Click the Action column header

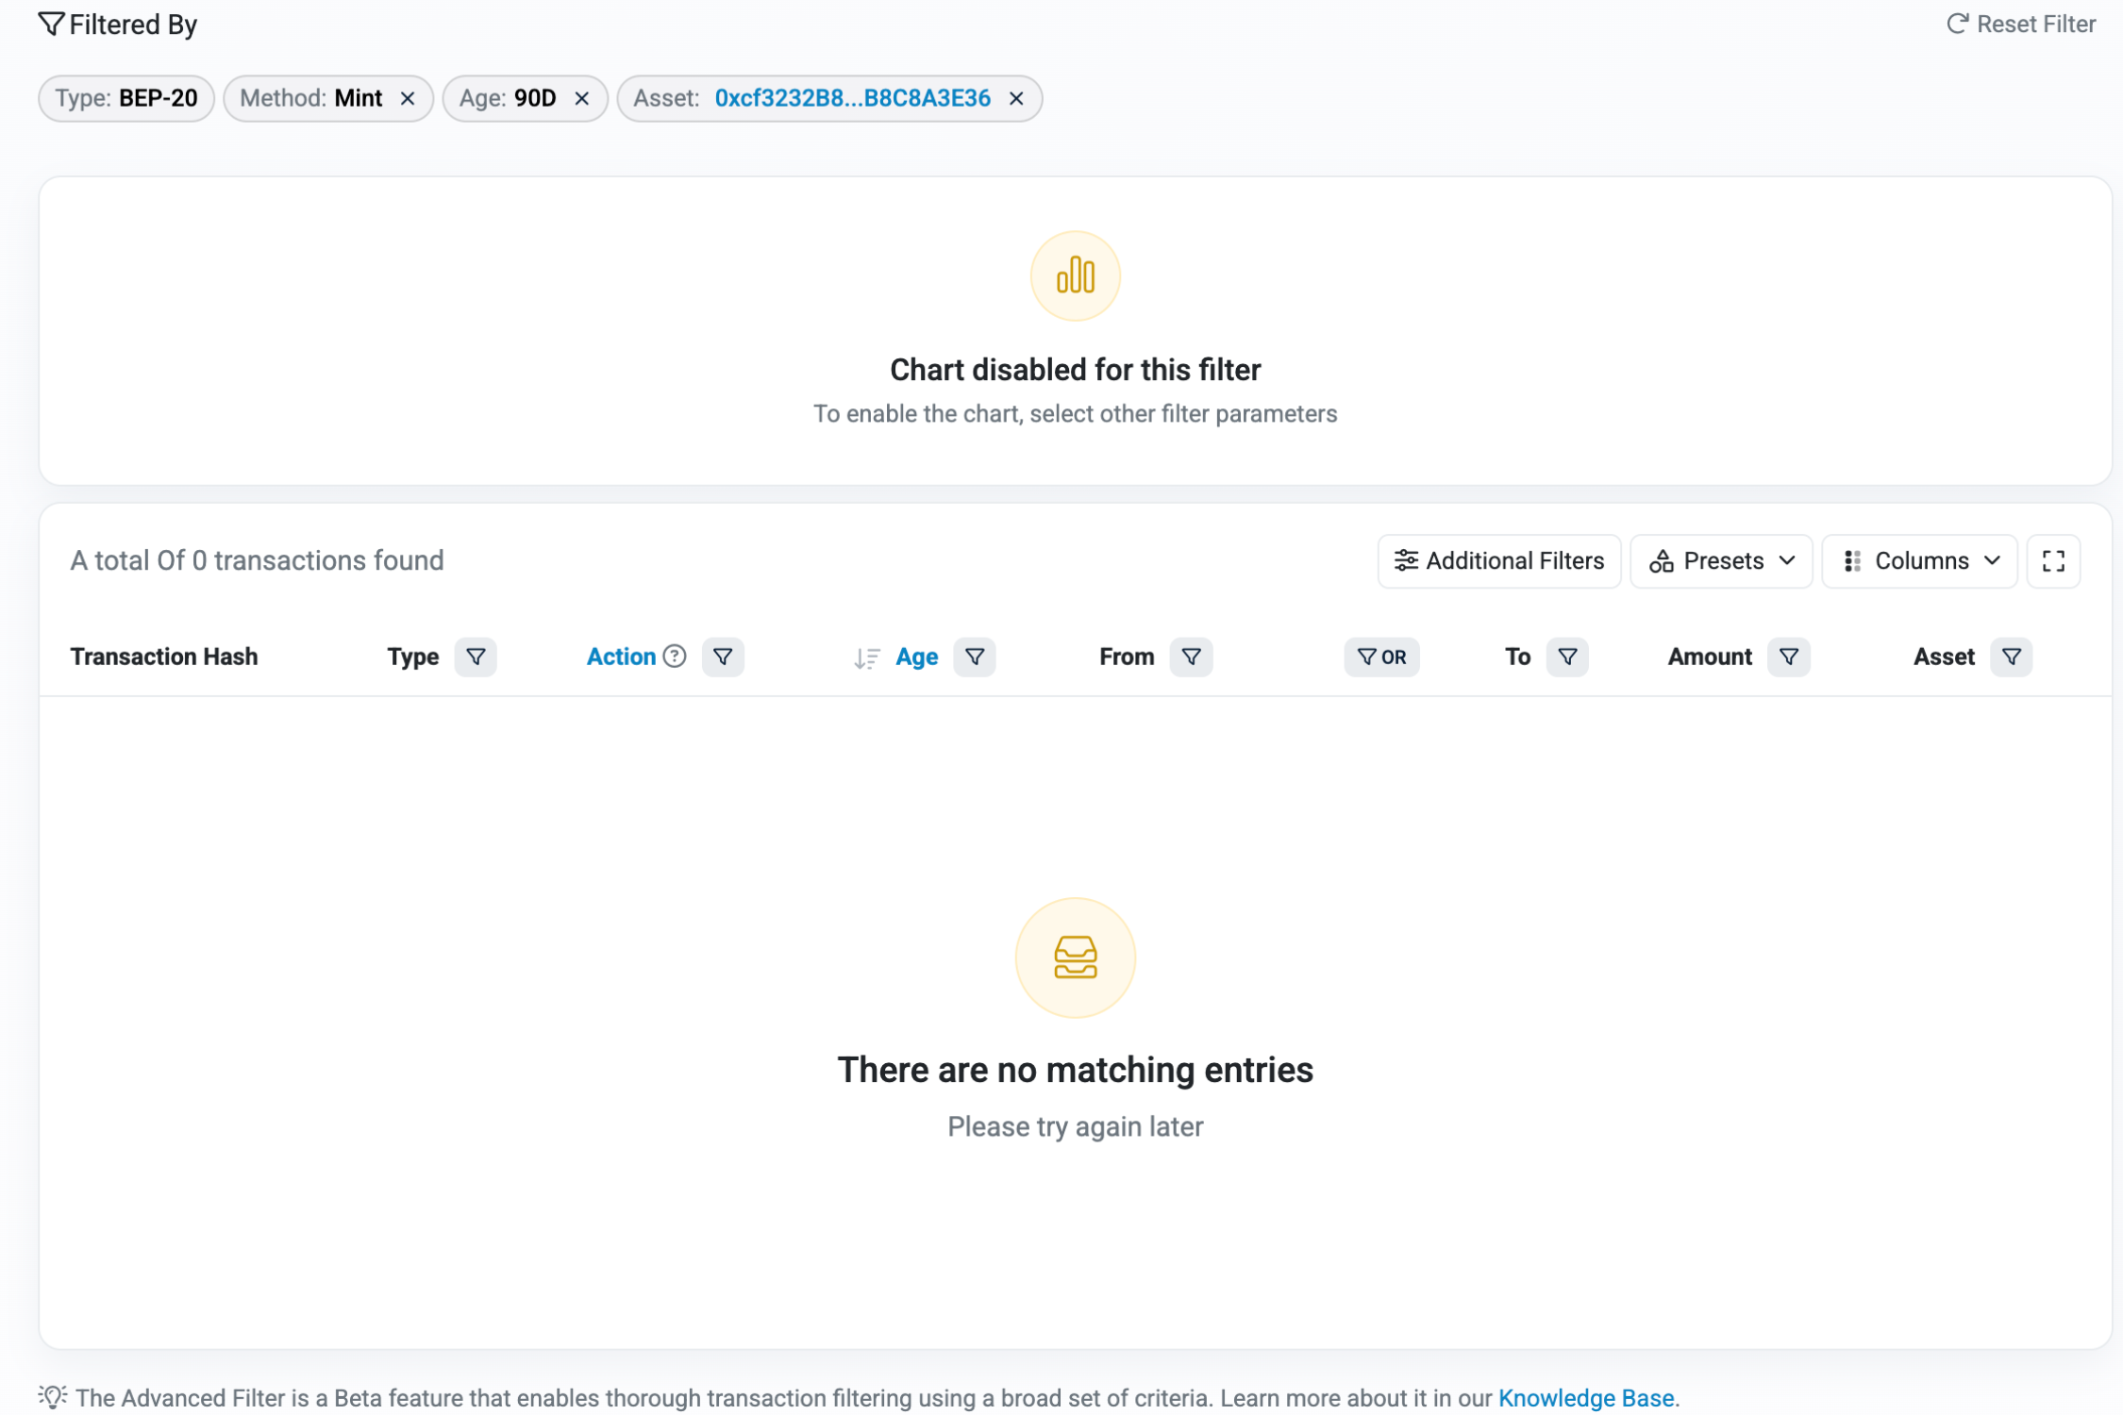click(x=621, y=657)
